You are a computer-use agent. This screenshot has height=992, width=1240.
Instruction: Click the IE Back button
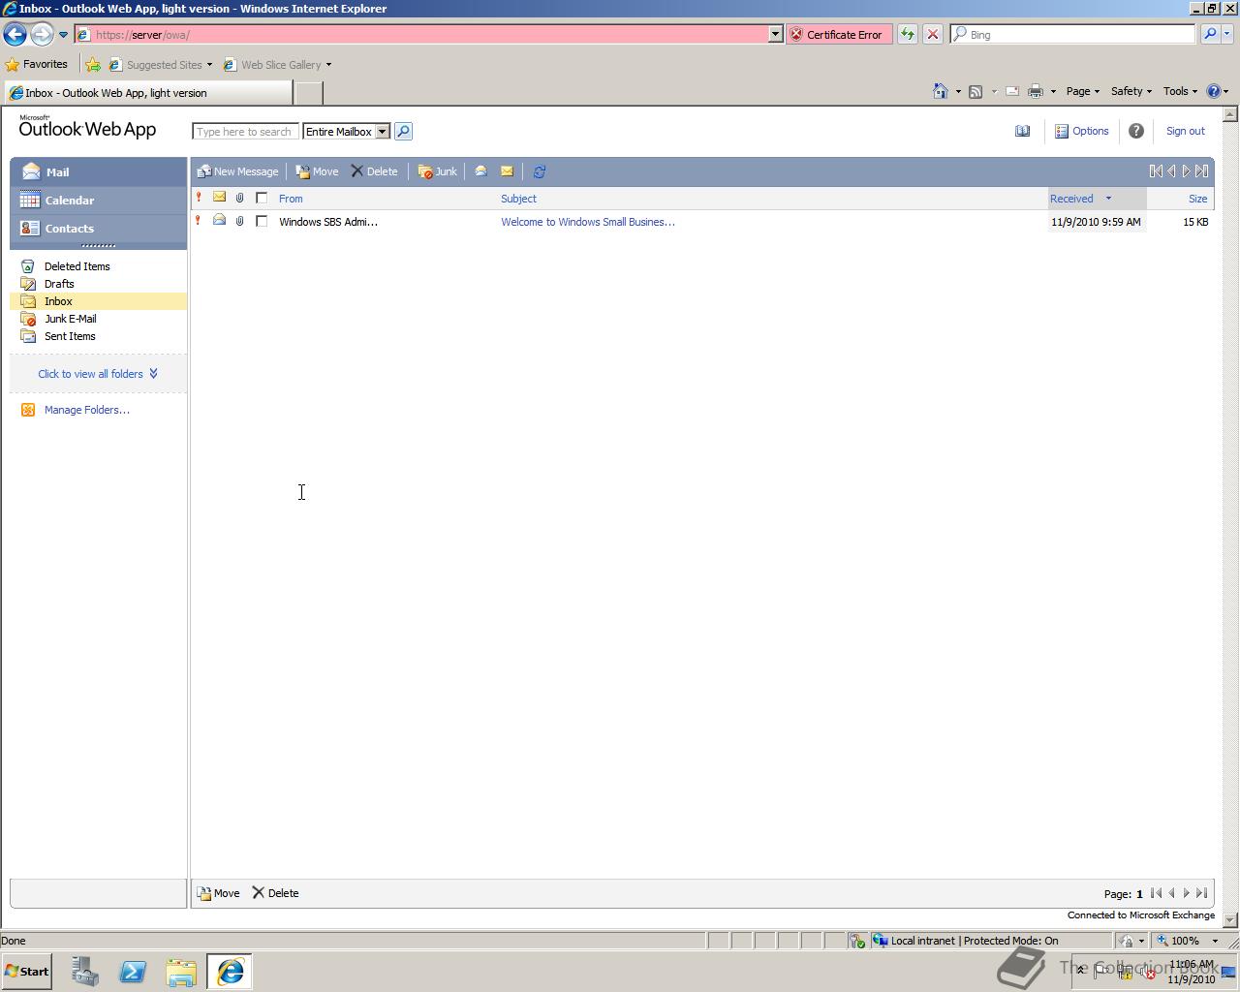[x=15, y=34]
